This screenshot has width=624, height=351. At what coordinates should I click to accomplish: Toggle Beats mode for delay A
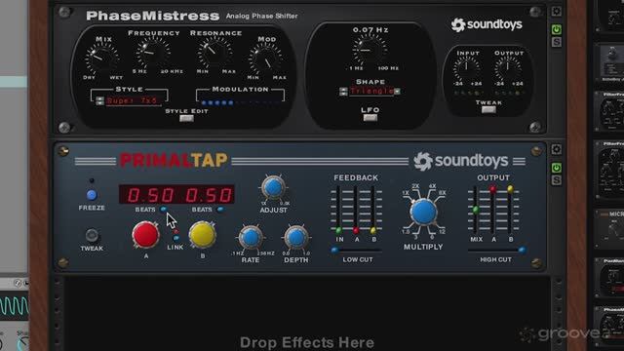click(163, 209)
